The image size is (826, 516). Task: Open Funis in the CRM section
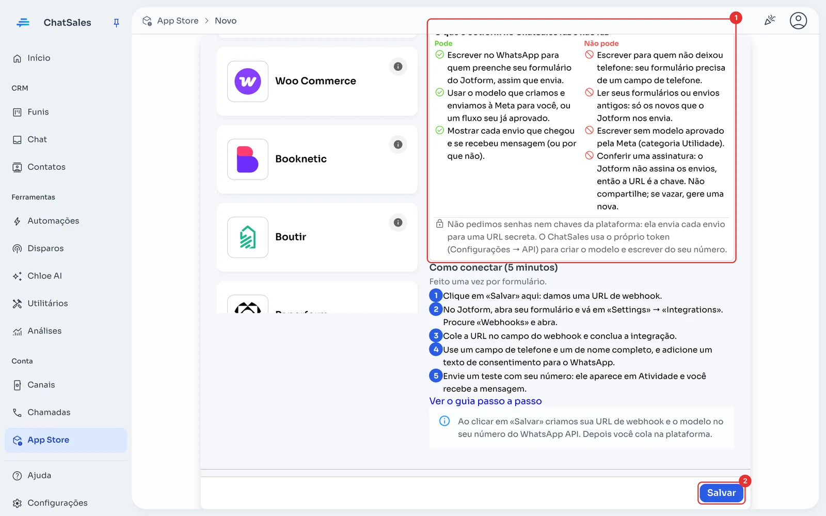point(66,112)
